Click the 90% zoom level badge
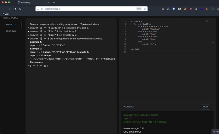The image size is (219, 134). (x=139, y=9)
